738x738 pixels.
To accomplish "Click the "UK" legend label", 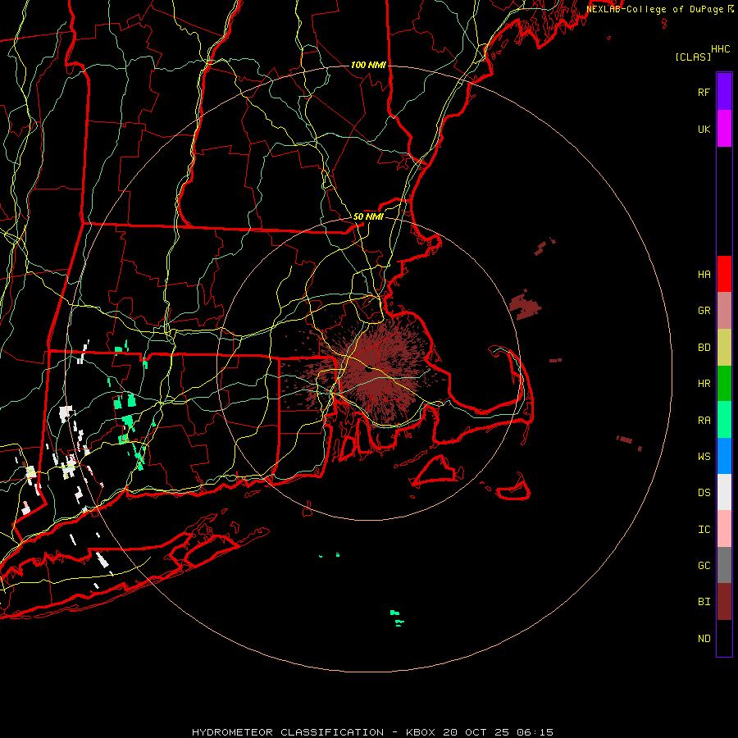I will 704,129.
